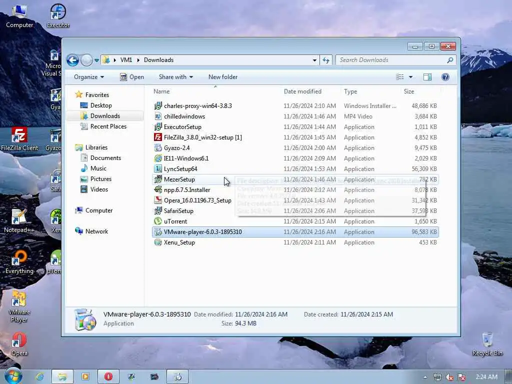This screenshot has height=384, width=512.
Task: Open the Executor desktop shortcut
Action: click(58, 16)
